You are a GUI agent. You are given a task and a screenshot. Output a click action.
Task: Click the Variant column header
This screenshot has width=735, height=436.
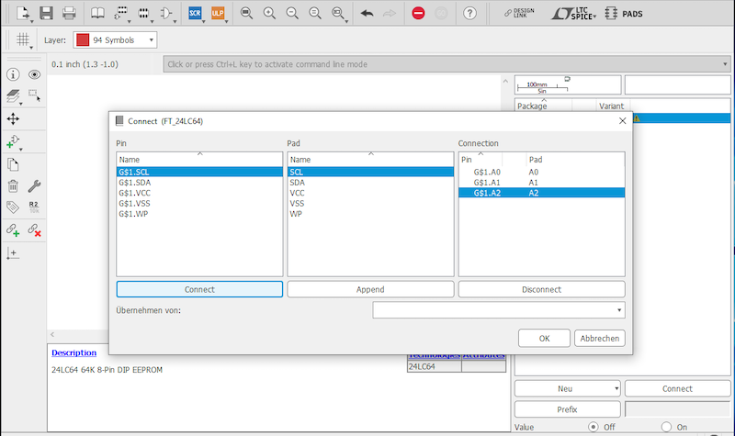tap(612, 106)
